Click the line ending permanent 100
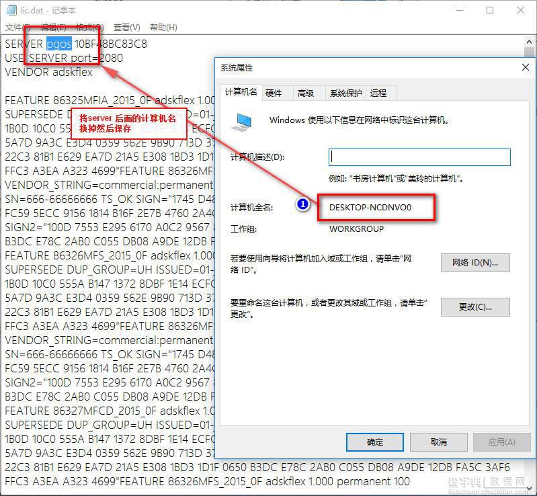The height and width of the screenshot is (496, 537). pyautogui.click(x=207, y=481)
